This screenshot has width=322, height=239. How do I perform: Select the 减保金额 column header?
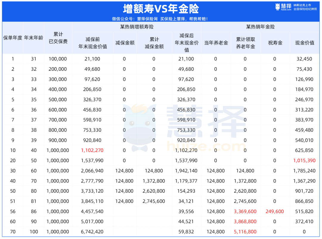coord(125,43)
